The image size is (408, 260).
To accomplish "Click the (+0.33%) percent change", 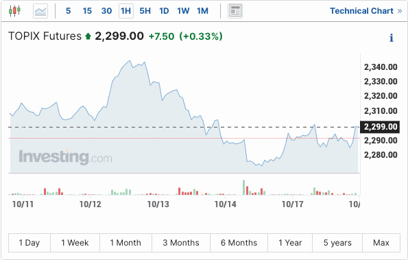I will point(201,36).
